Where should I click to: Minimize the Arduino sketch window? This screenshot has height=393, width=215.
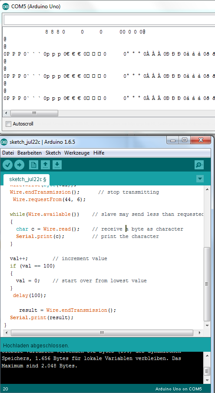click(x=174, y=140)
